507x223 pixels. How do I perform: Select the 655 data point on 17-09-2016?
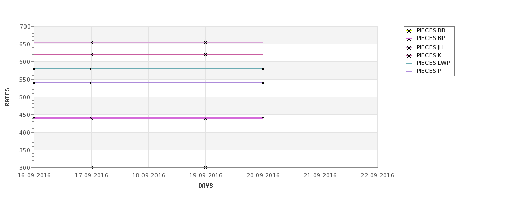tap(91, 42)
